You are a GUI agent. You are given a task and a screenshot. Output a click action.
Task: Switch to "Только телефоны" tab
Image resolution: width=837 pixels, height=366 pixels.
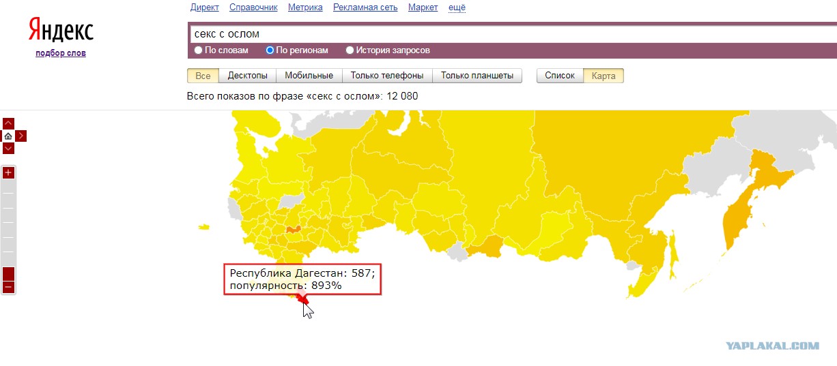tap(387, 76)
